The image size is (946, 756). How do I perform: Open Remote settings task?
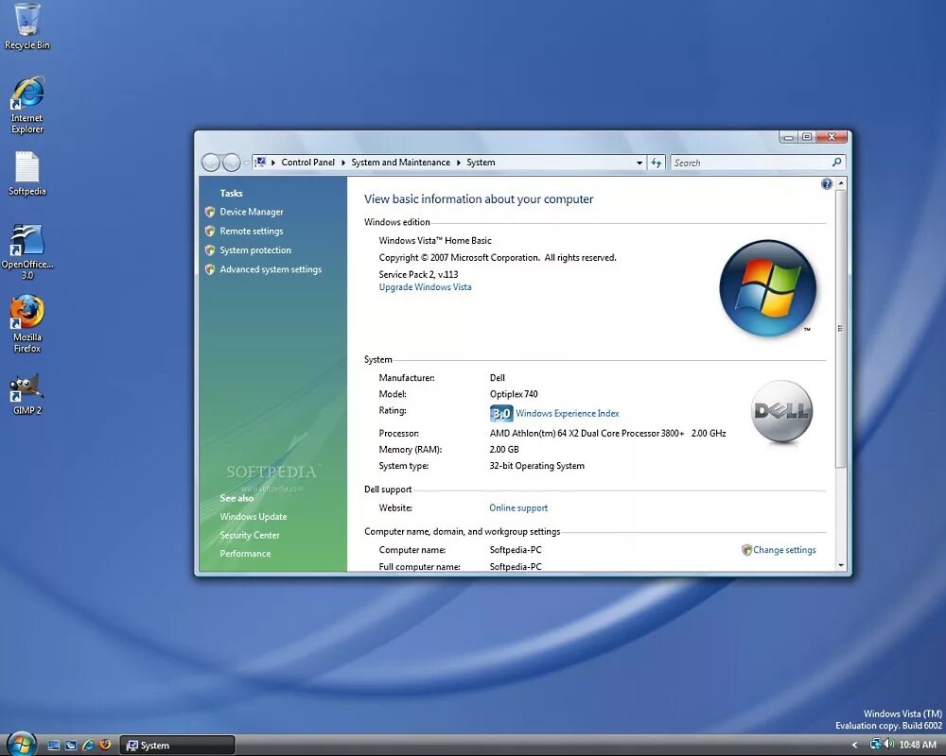[252, 231]
